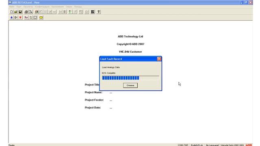Image resolution: width=260 pixels, height=146 pixels.
Task: Click the 'Copyright © ABB 2007' text
Action: (x=130, y=44)
